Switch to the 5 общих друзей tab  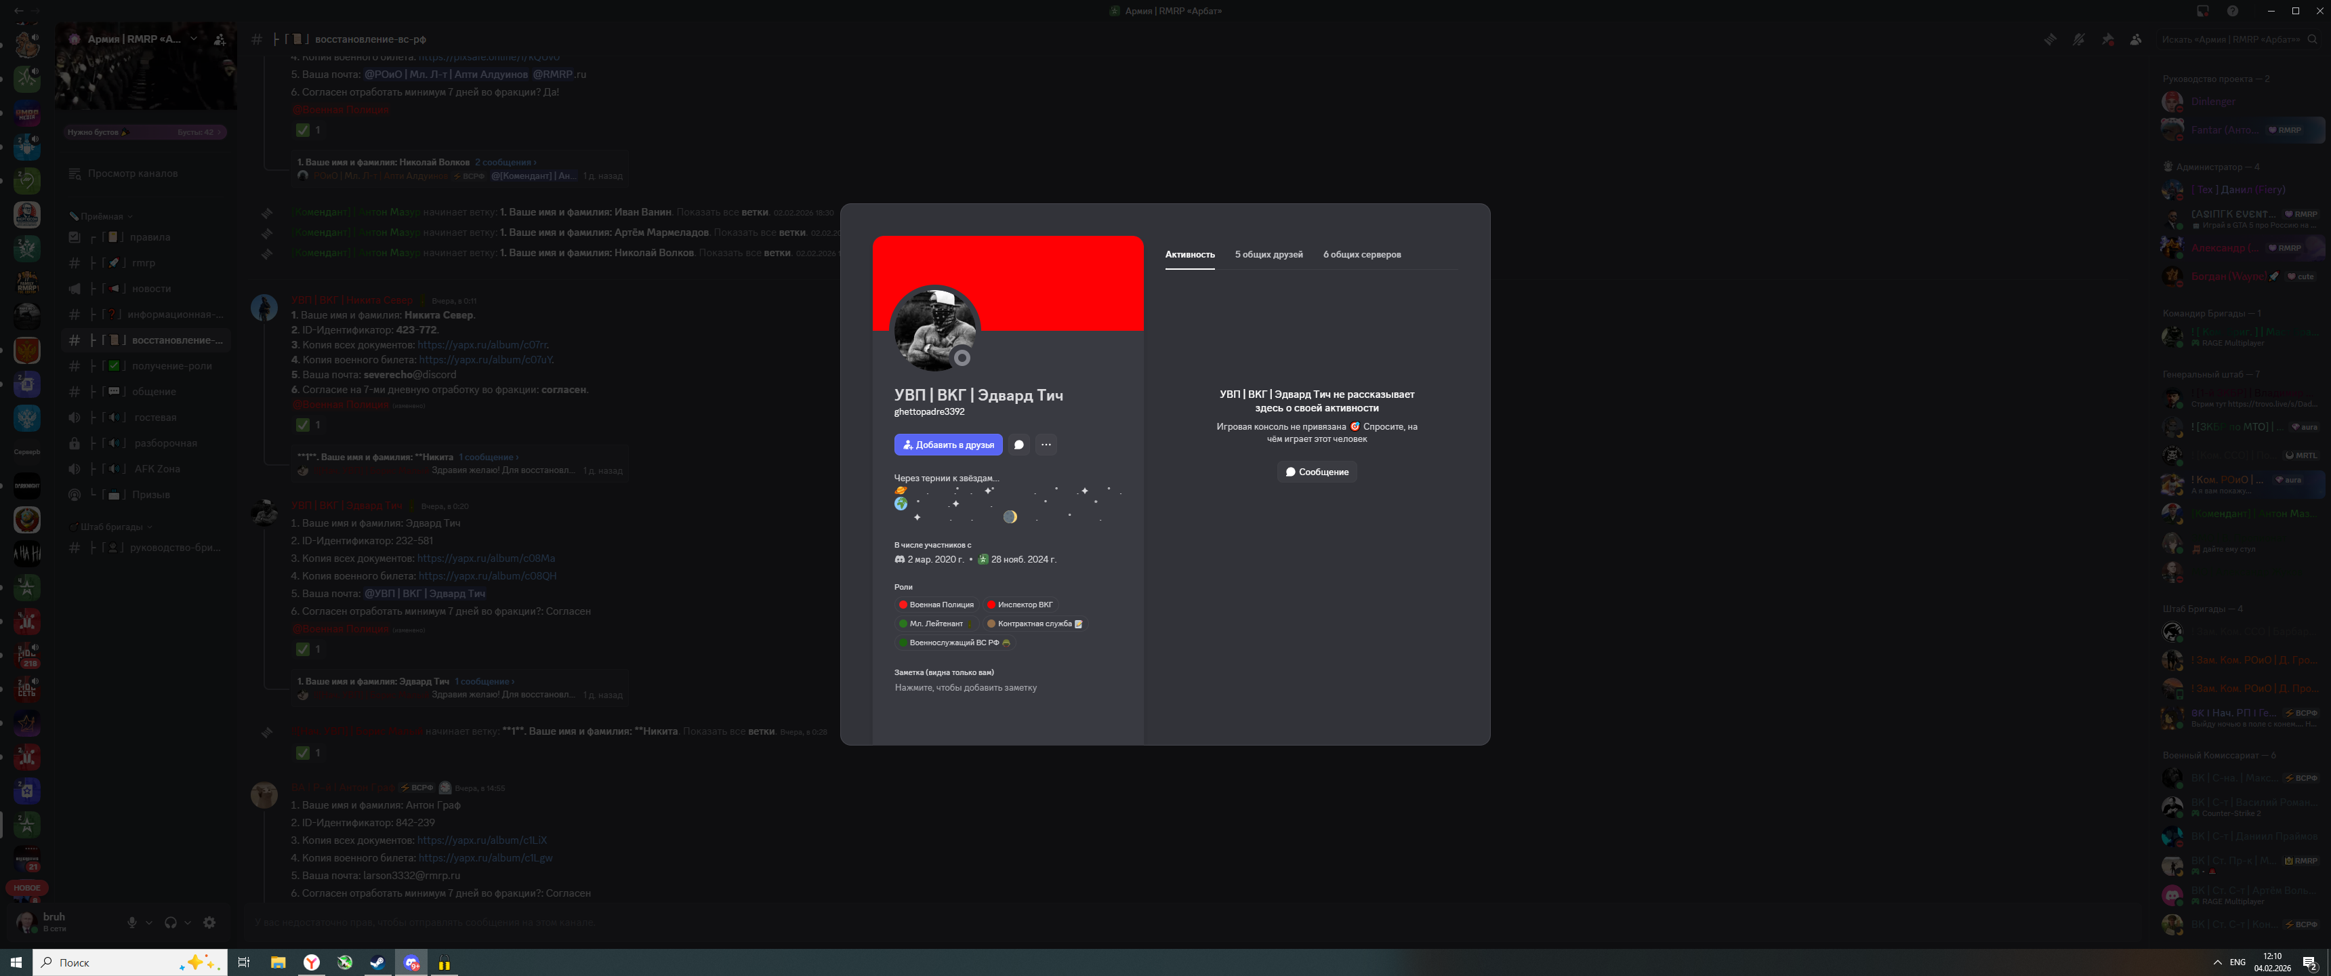tap(1268, 254)
